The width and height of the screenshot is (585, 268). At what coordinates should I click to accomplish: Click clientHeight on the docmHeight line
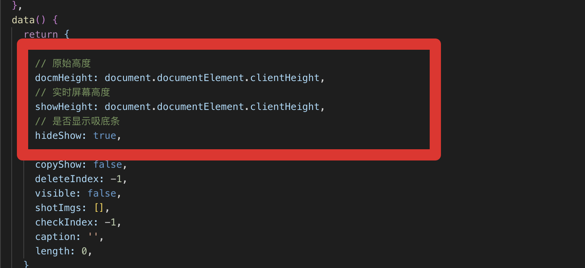pos(284,78)
